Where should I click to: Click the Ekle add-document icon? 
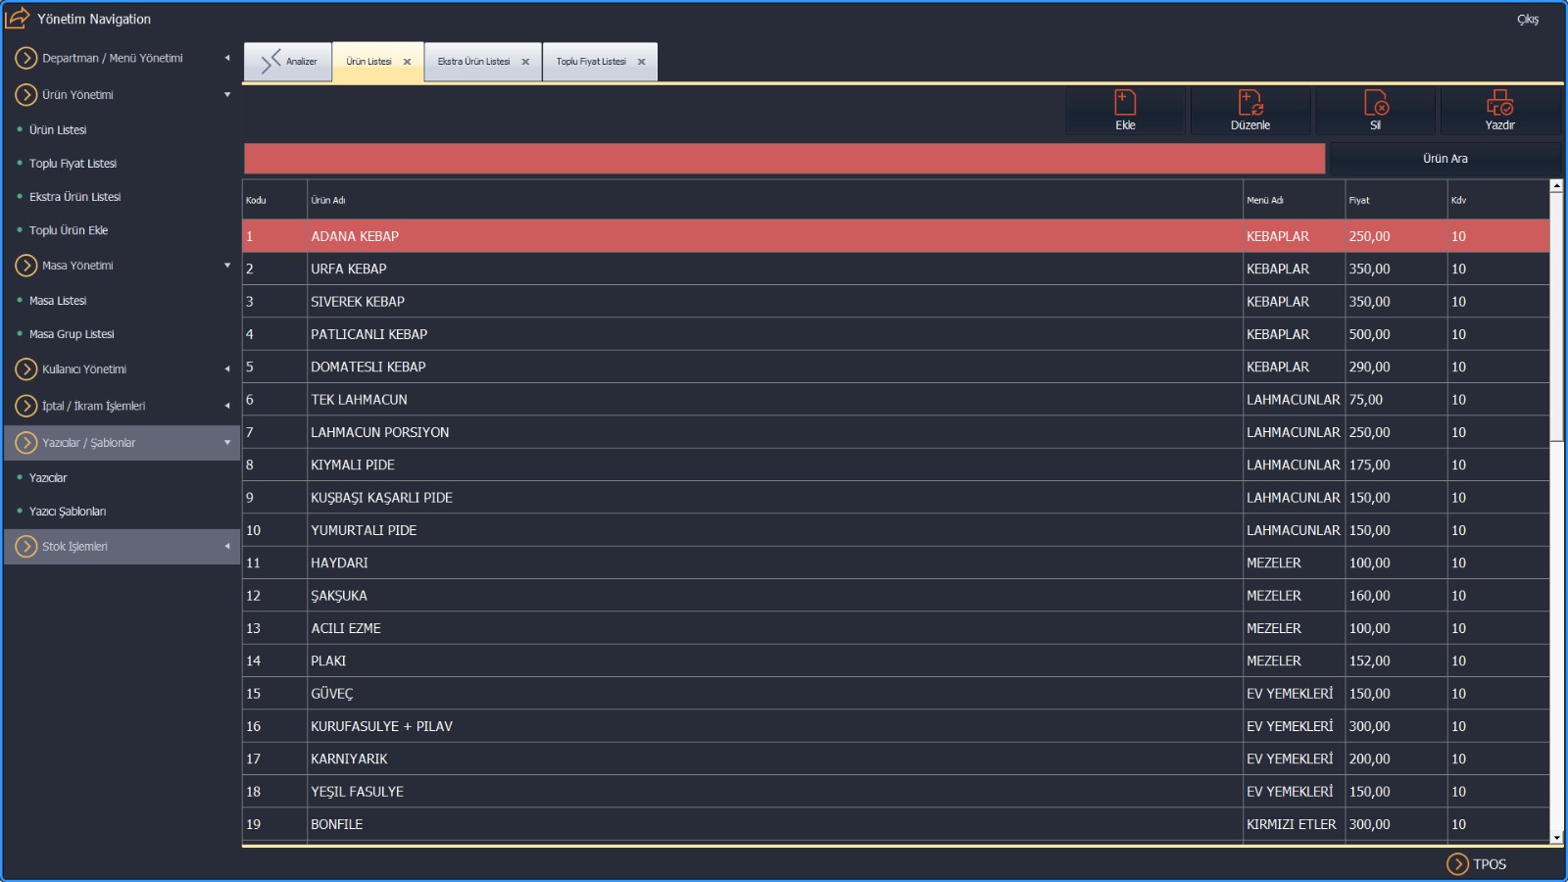point(1125,103)
